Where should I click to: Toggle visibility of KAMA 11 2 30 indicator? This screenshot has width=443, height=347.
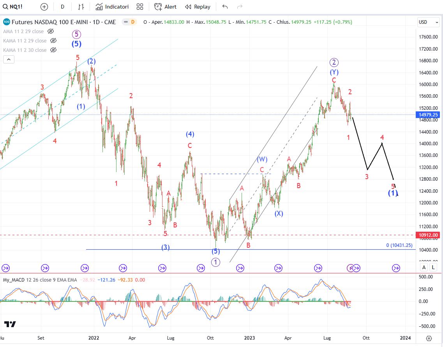(53, 50)
